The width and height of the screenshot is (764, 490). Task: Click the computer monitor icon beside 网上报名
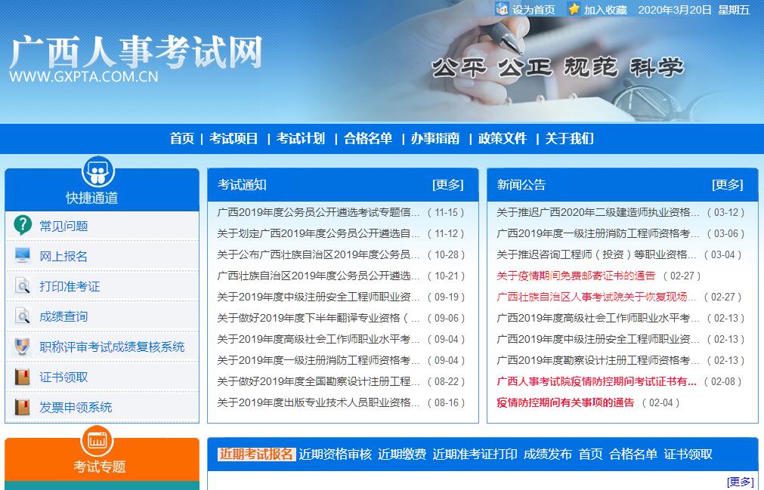pyautogui.click(x=23, y=255)
